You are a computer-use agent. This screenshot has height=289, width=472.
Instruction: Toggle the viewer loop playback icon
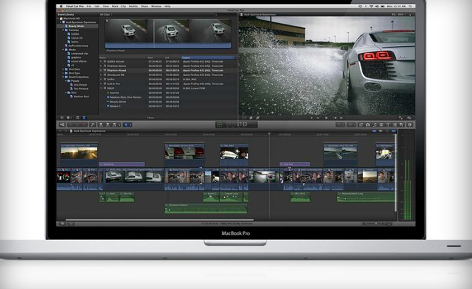pyautogui.click(x=408, y=118)
